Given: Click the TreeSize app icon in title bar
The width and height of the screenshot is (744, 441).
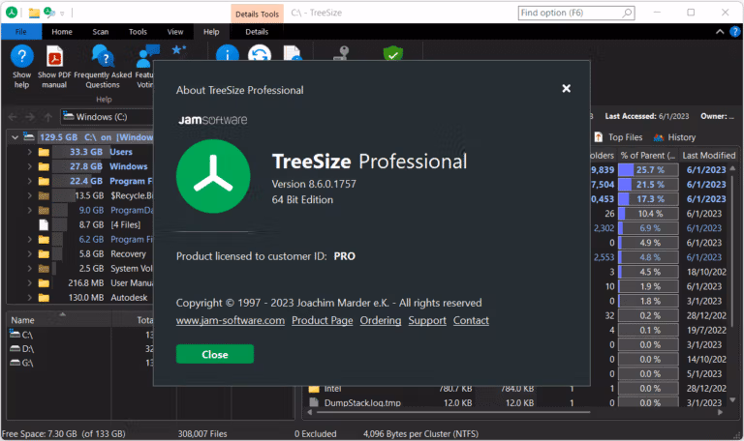Looking at the screenshot, I should 12,13.
